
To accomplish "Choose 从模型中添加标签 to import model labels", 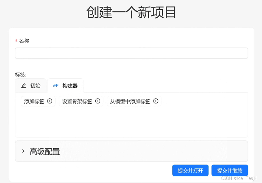I will pos(131,101).
